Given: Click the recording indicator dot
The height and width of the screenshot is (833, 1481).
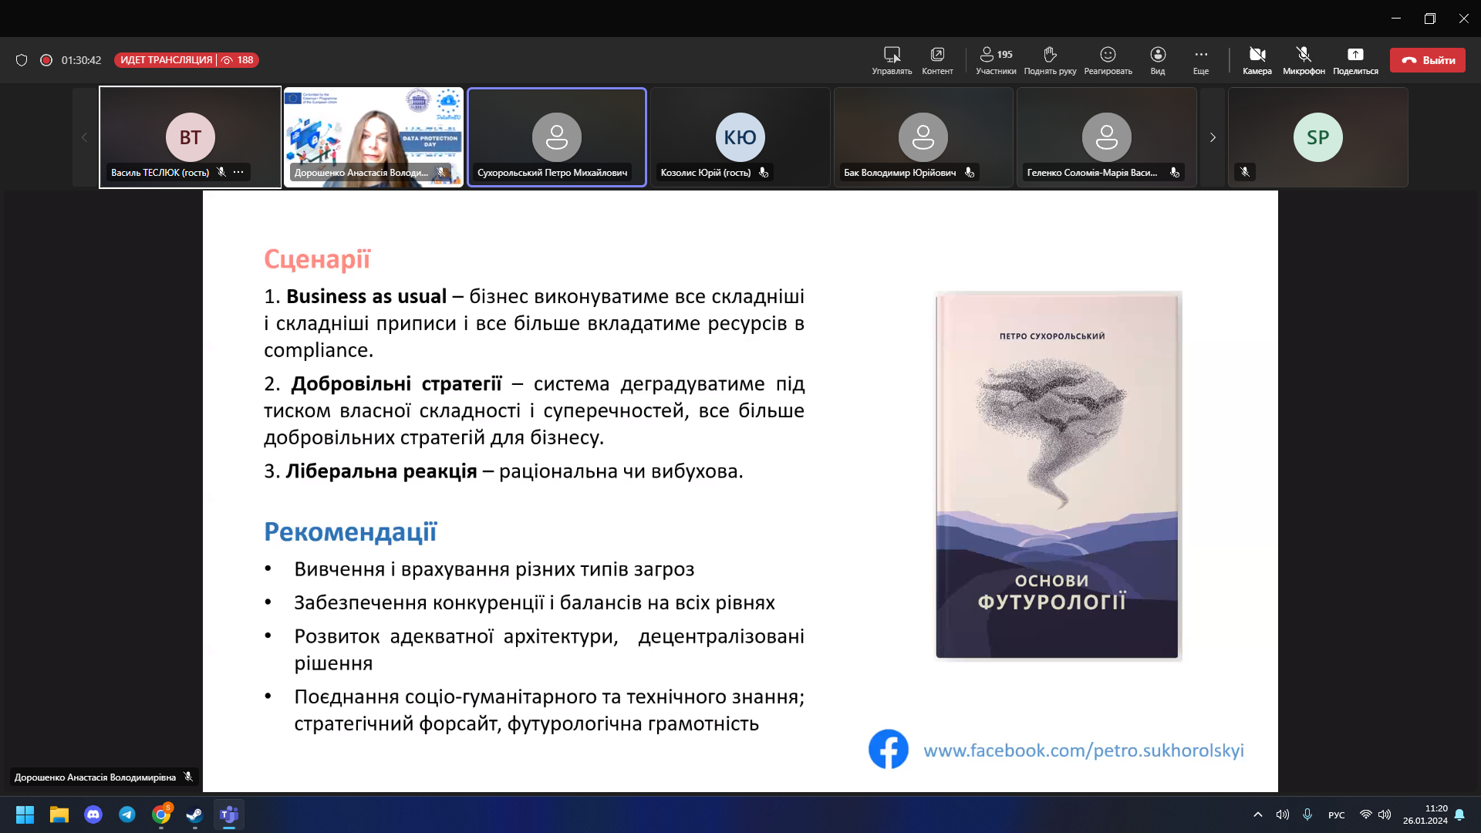Looking at the screenshot, I should tap(46, 60).
